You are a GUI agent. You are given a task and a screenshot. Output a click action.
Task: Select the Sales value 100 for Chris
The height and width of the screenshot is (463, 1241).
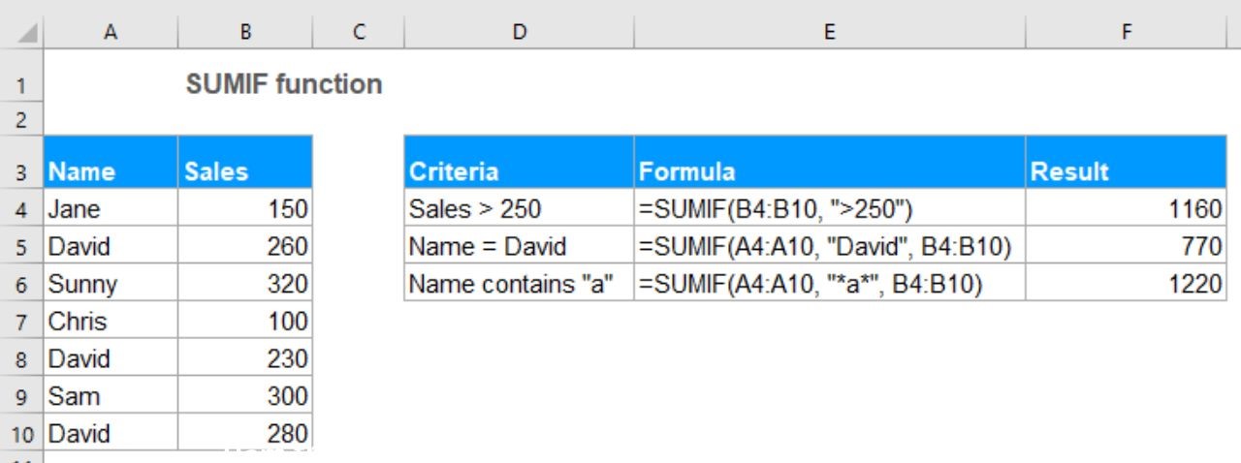(x=245, y=322)
